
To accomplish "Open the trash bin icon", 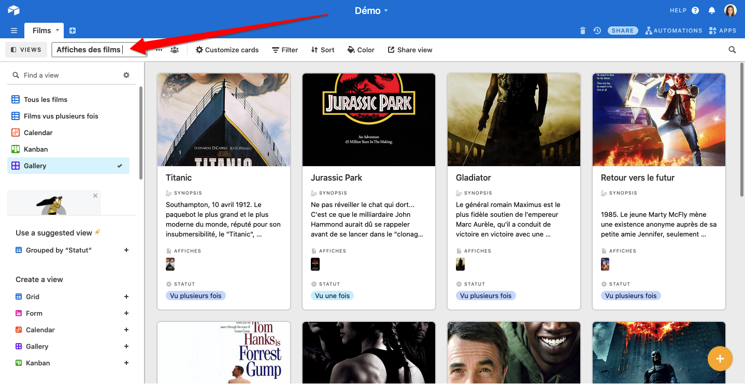I will [x=583, y=31].
